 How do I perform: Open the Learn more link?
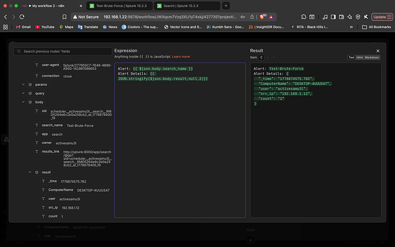tap(181, 56)
